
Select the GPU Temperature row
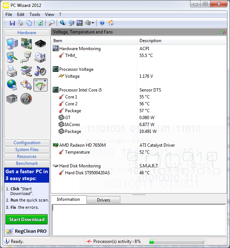coord(139,152)
